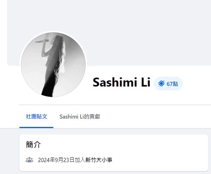This screenshot has width=211, height=174.
Task: Switch to the Sashimi Li的貢獻 tab
Action: 80,117
